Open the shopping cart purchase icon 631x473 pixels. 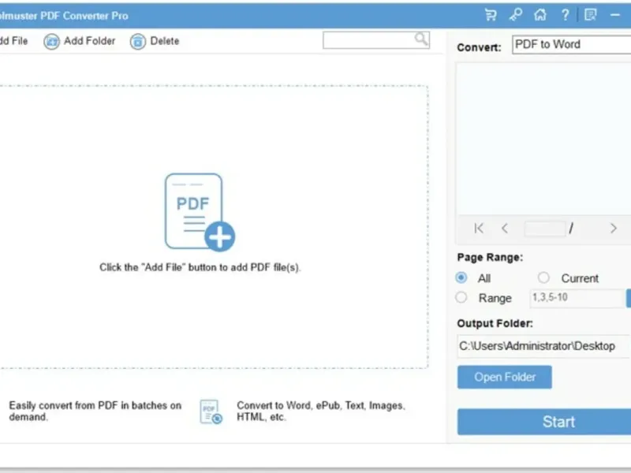click(x=491, y=15)
